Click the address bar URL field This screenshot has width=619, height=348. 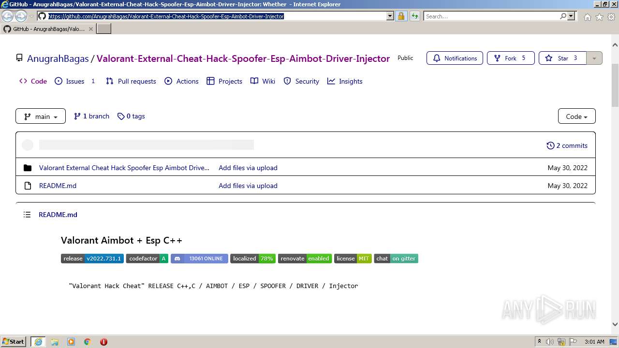point(215,16)
